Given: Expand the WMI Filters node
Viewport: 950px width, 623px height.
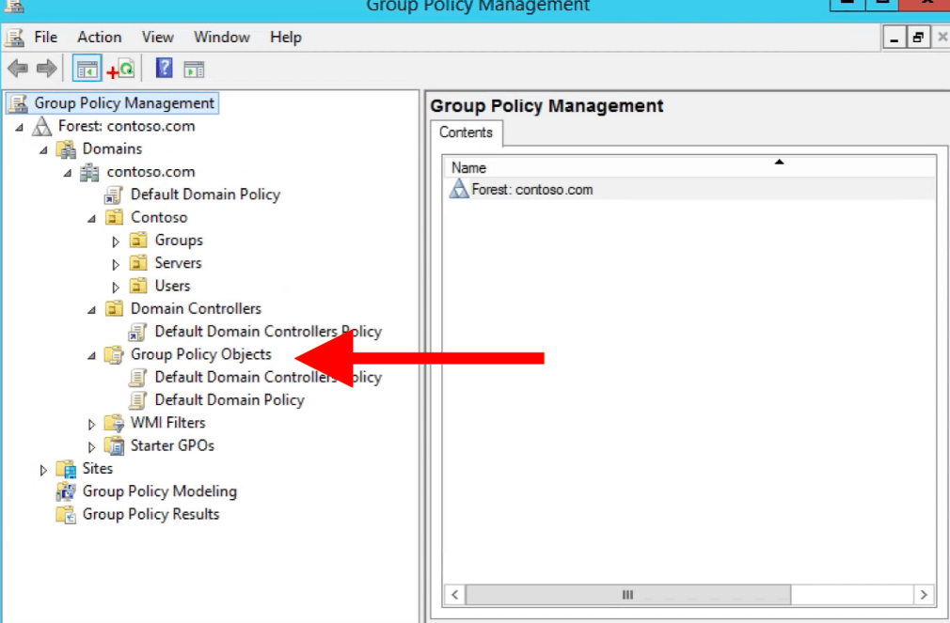Looking at the screenshot, I should point(91,425).
